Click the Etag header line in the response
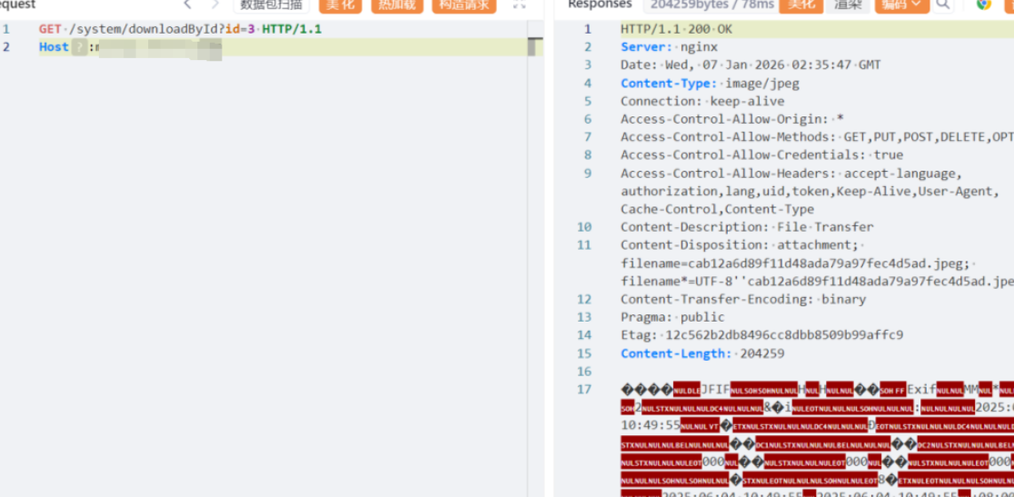1014x497 pixels. [761, 335]
